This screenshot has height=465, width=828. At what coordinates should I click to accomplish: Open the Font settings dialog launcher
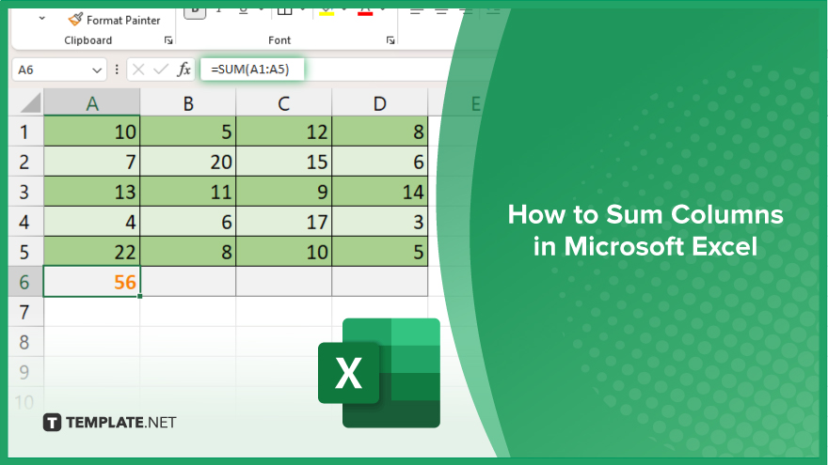390,40
